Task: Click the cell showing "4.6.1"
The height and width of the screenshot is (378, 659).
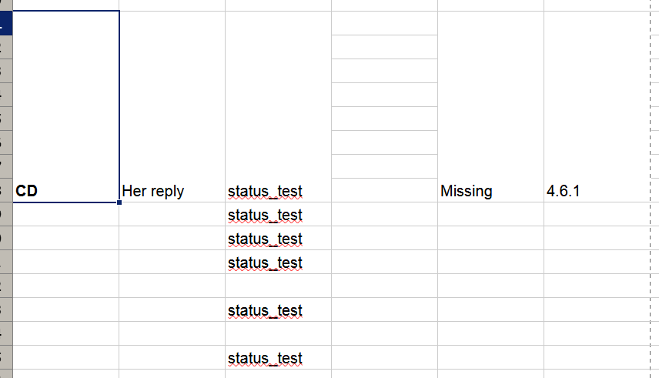Action: coord(597,191)
